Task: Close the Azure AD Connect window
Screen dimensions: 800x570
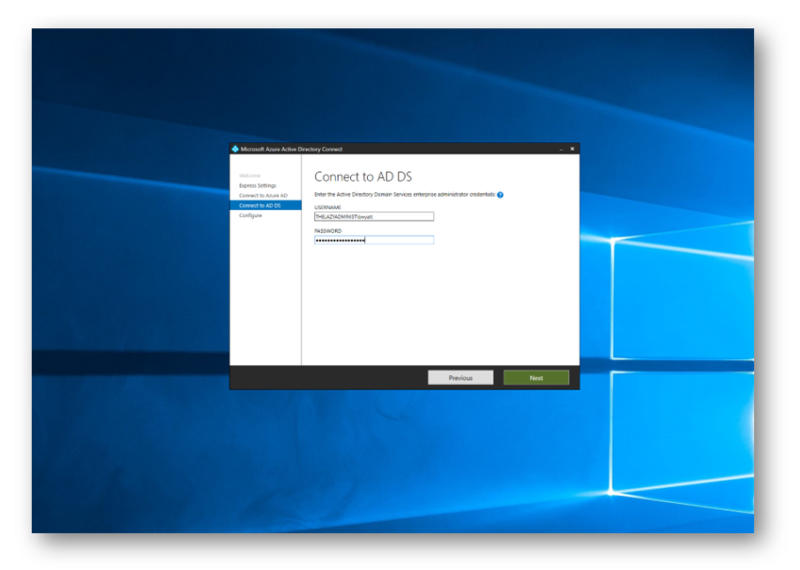Action: coord(572,149)
